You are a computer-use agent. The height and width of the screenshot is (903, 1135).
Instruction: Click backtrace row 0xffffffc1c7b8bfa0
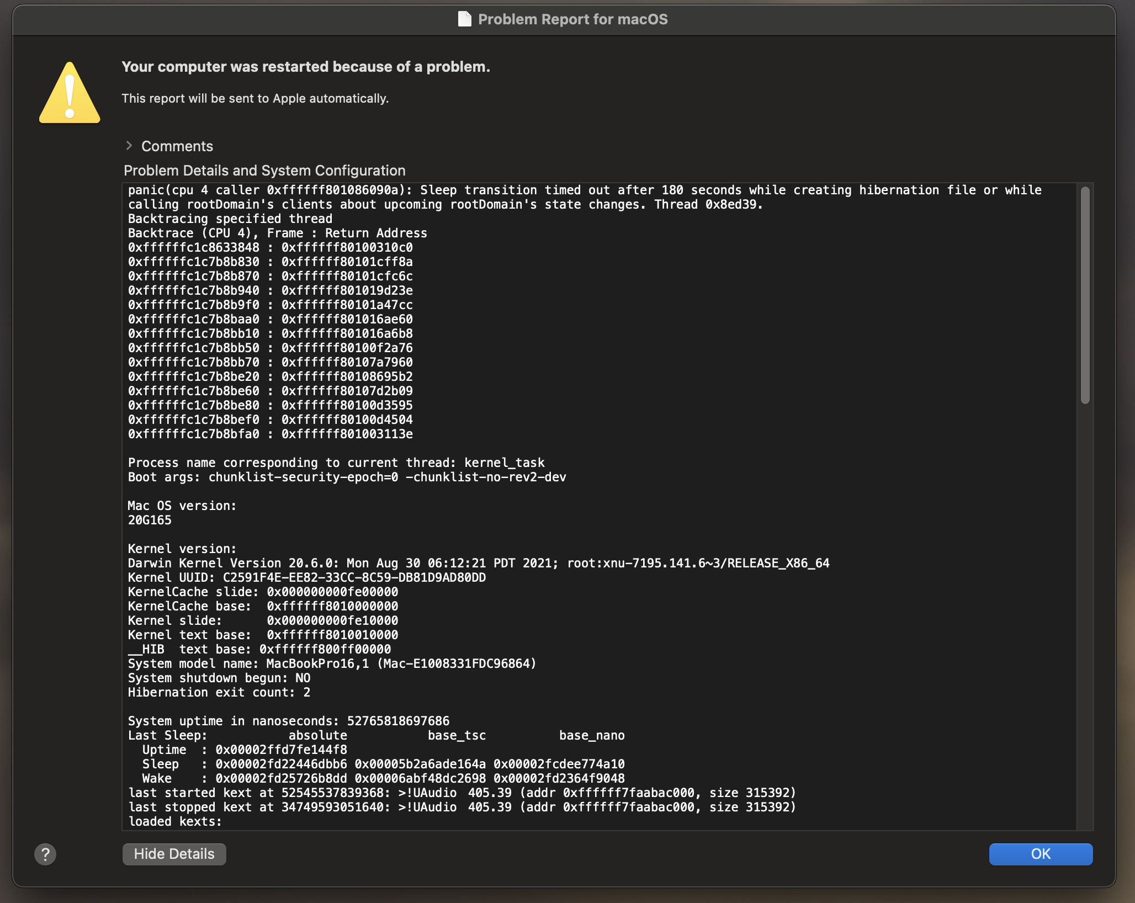coord(271,434)
